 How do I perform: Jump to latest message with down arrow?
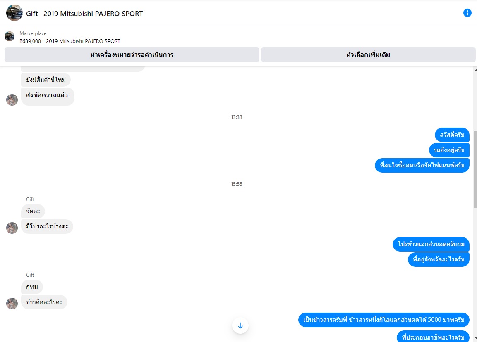pyautogui.click(x=240, y=325)
